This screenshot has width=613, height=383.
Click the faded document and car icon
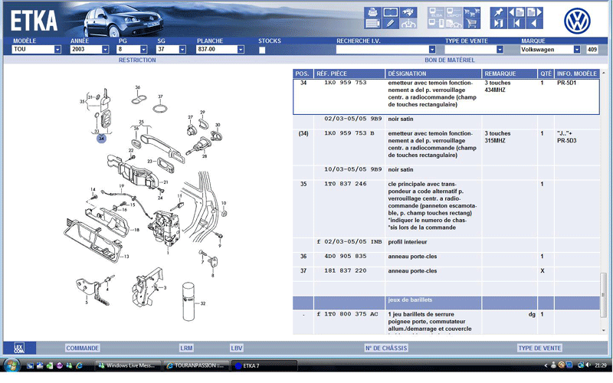pyautogui.click(x=454, y=23)
